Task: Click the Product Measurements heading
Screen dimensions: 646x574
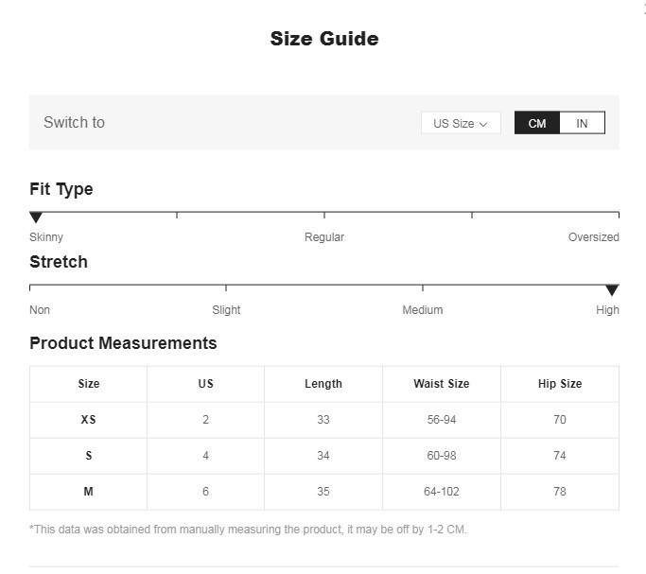Action: click(123, 343)
